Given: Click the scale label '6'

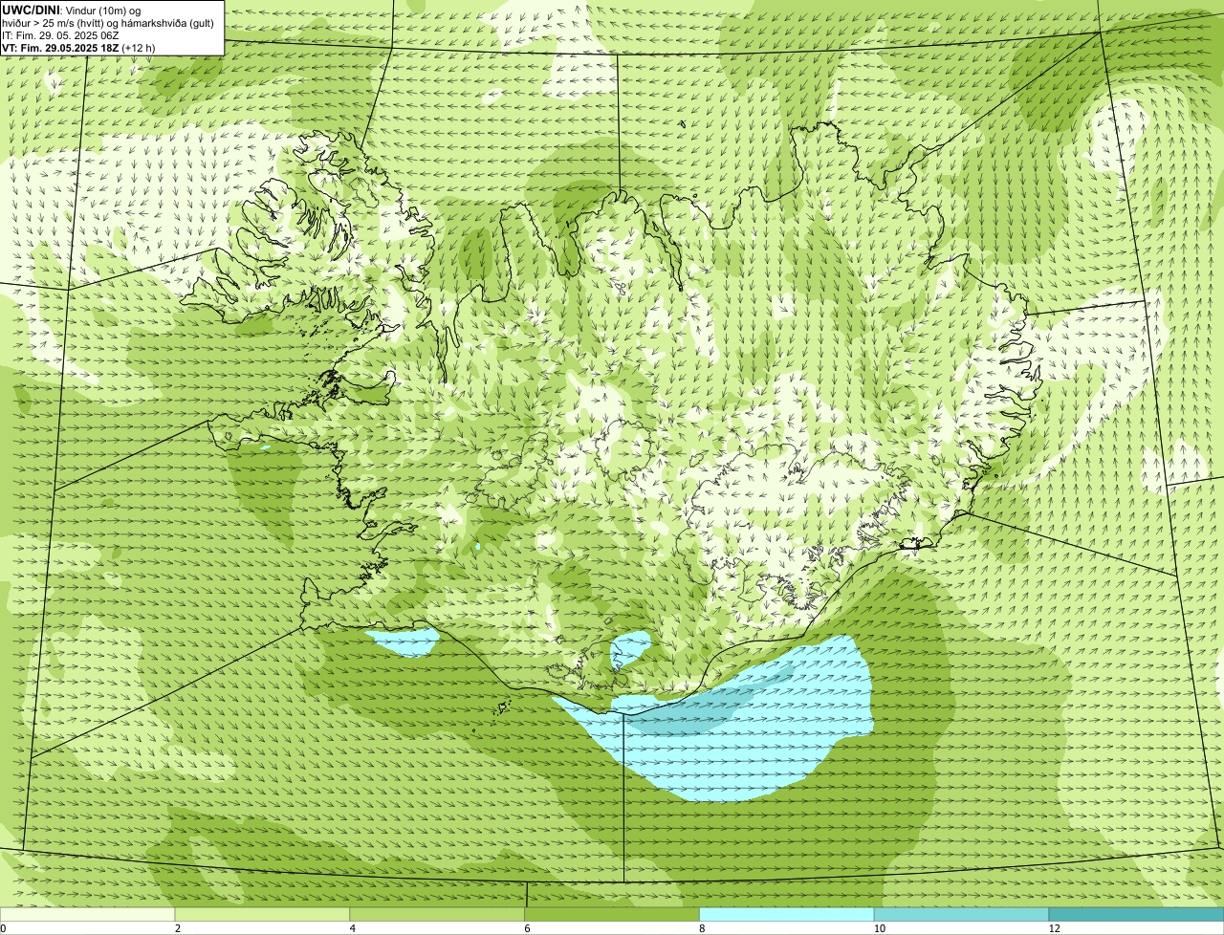Looking at the screenshot, I should (527, 928).
